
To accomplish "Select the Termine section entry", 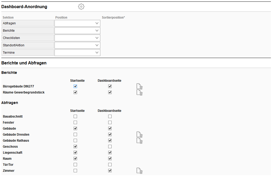I will click(28, 52).
